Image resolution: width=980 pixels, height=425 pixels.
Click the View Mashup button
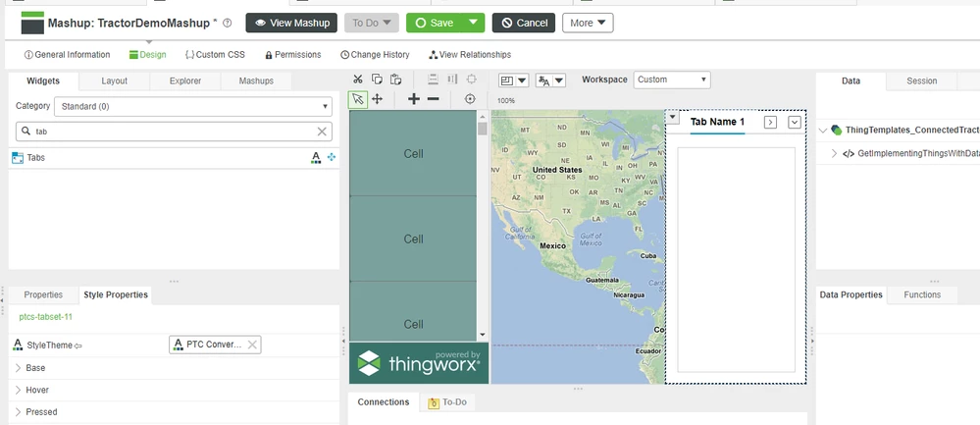click(x=291, y=24)
